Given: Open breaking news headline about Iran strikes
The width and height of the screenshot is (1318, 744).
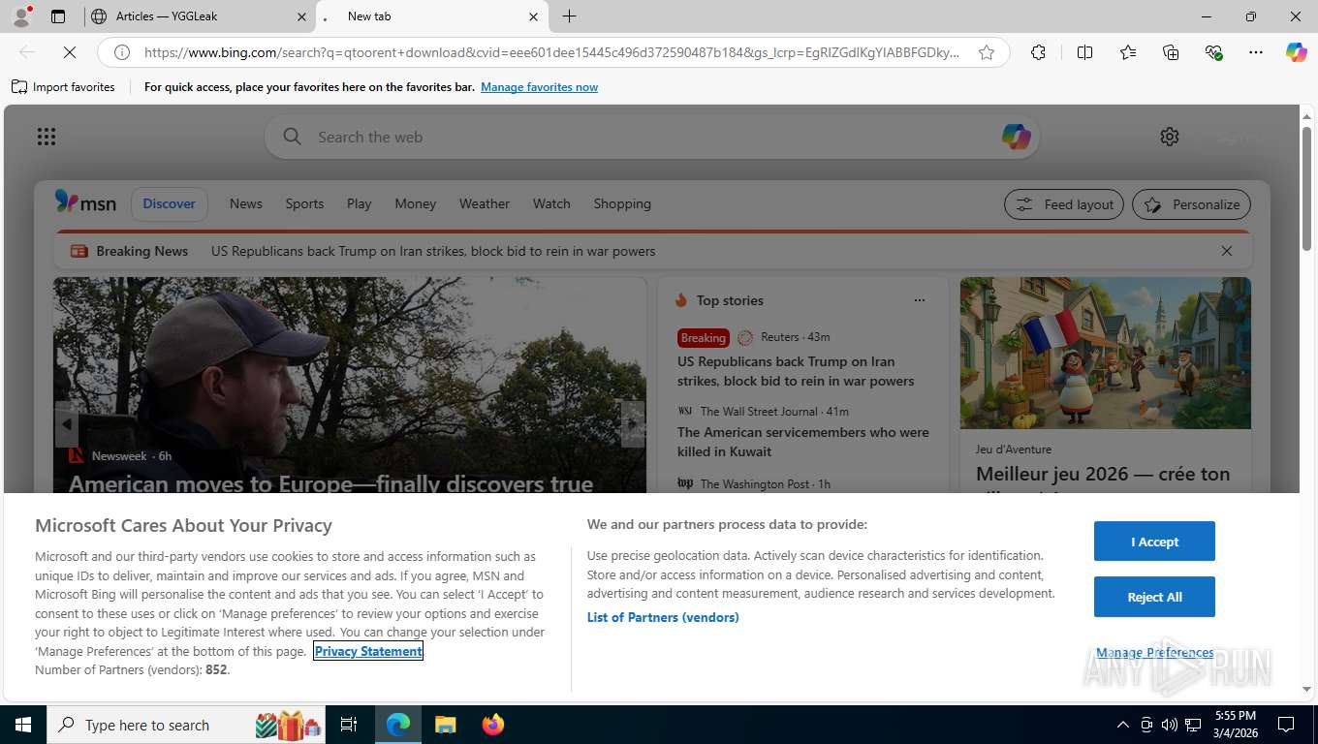Looking at the screenshot, I should pos(433,251).
